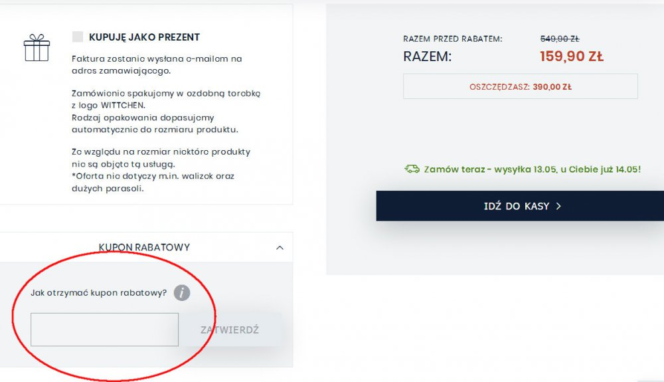The width and height of the screenshot is (664, 382).
Task: Click the gift box icon
Action: coord(37,48)
